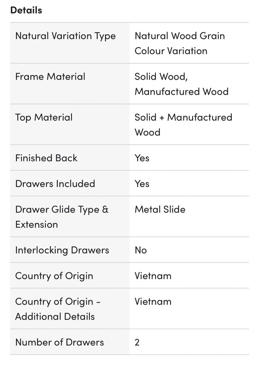259x366 pixels.
Task: Click the Natural Wood Grain Colour Variation value
Action: pyautogui.click(x=180, y=43)
